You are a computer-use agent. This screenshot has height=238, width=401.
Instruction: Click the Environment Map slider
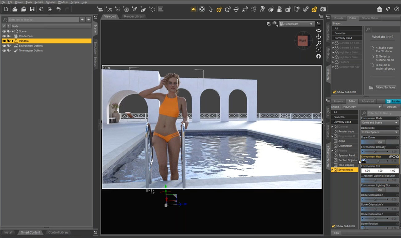coord(378,161)
